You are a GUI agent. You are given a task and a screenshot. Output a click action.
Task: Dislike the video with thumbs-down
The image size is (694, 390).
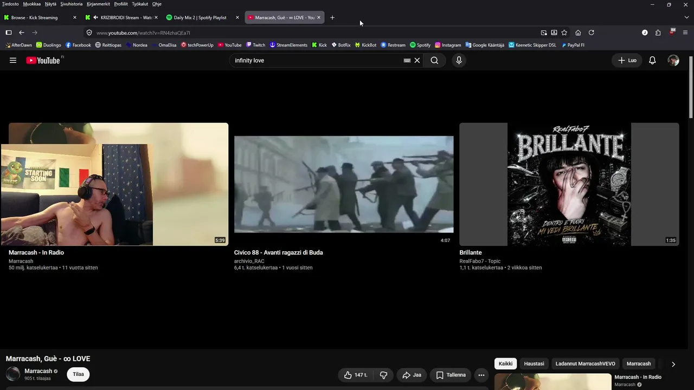click(383, 375)
